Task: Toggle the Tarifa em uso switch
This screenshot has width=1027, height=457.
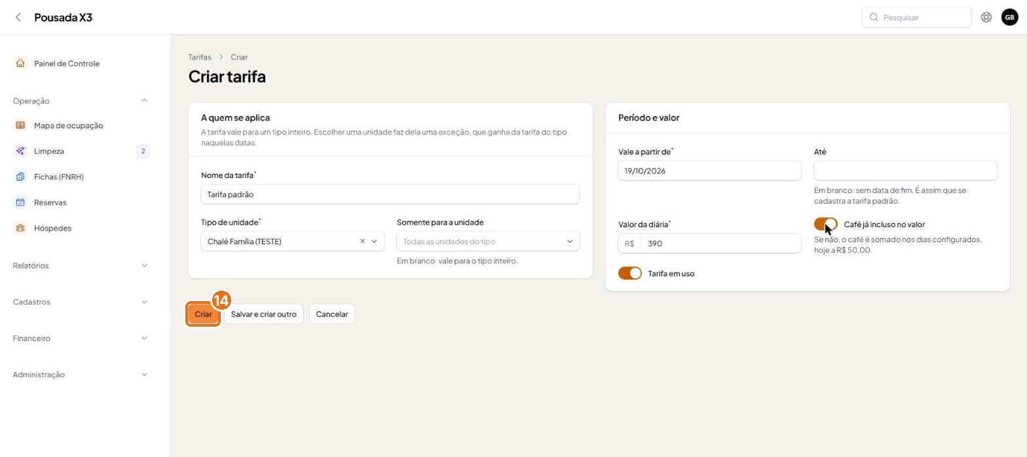Action: click(630, 274)
